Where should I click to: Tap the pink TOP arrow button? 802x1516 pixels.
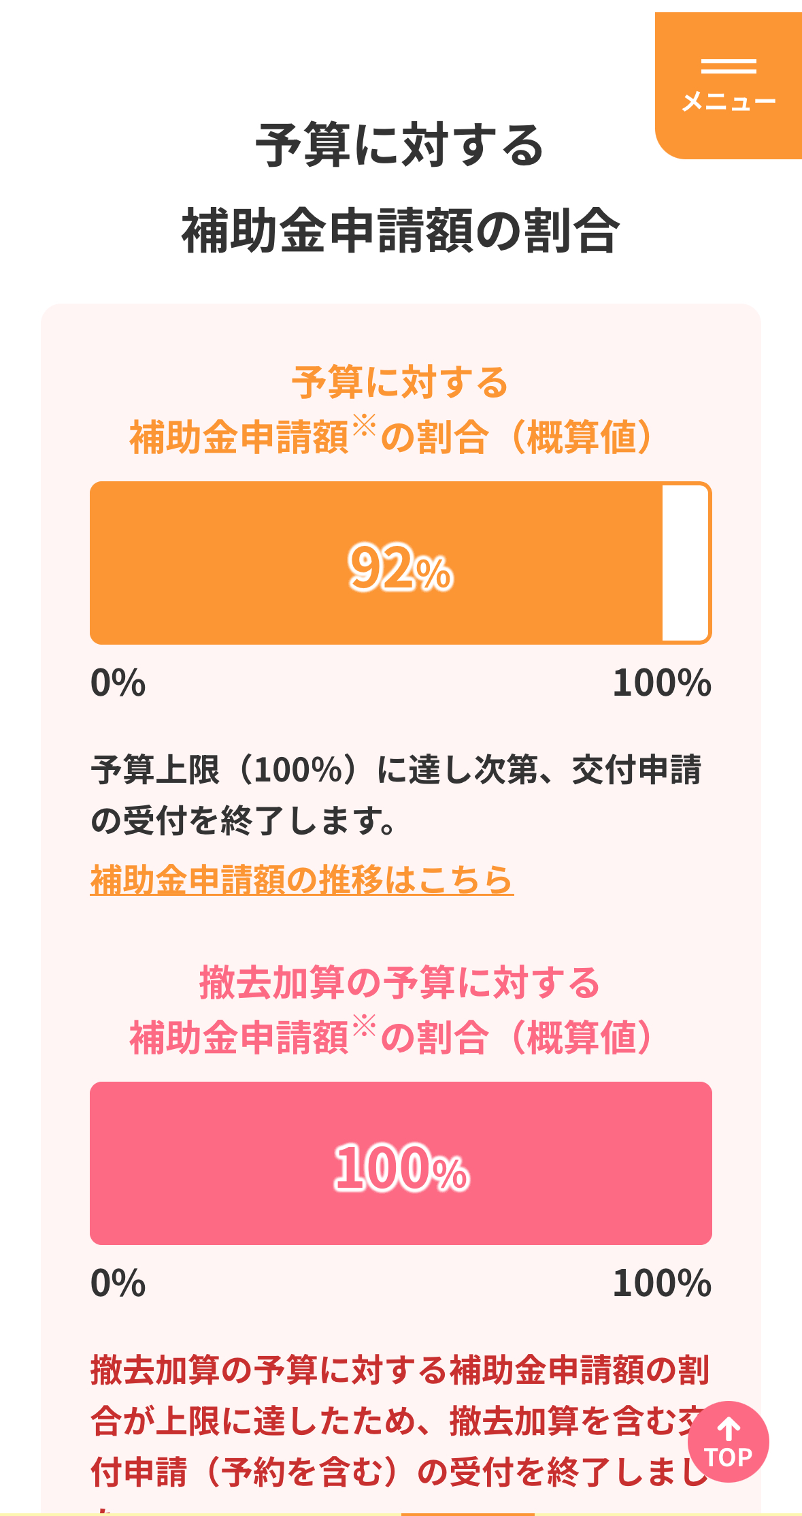[x=728, y=1441]
